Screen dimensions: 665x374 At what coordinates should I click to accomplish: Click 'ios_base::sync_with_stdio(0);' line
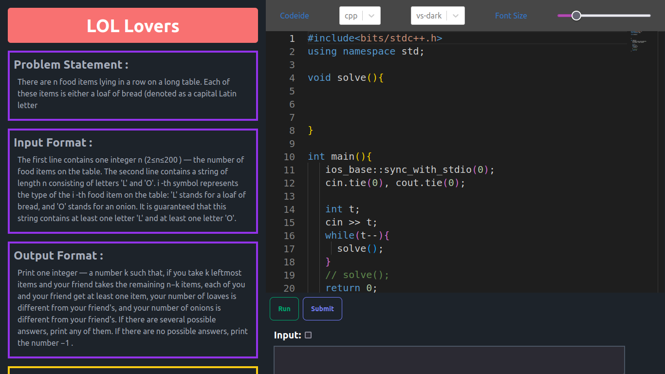pyautogui.click(x=410, y=170)
